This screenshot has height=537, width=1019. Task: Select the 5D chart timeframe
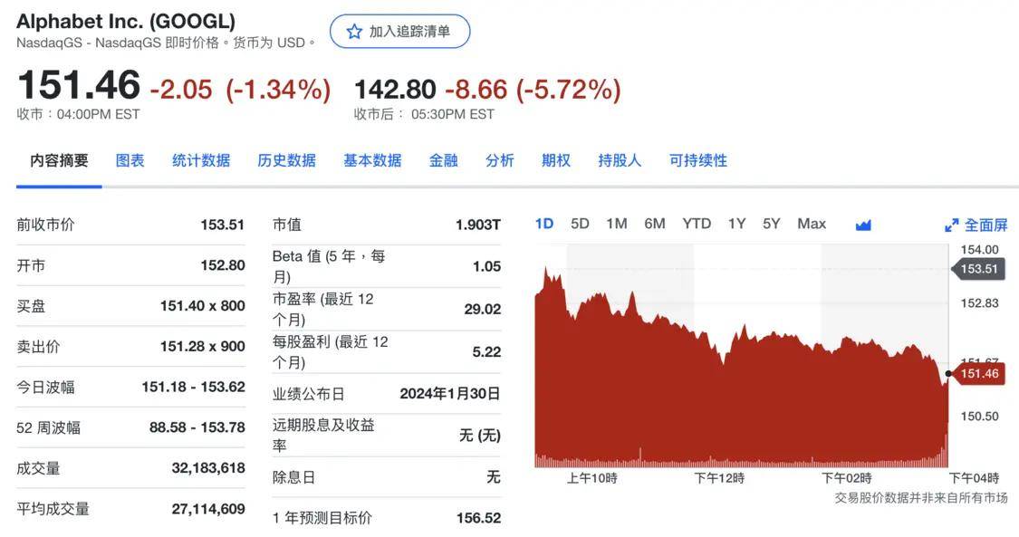pos(579,224)
